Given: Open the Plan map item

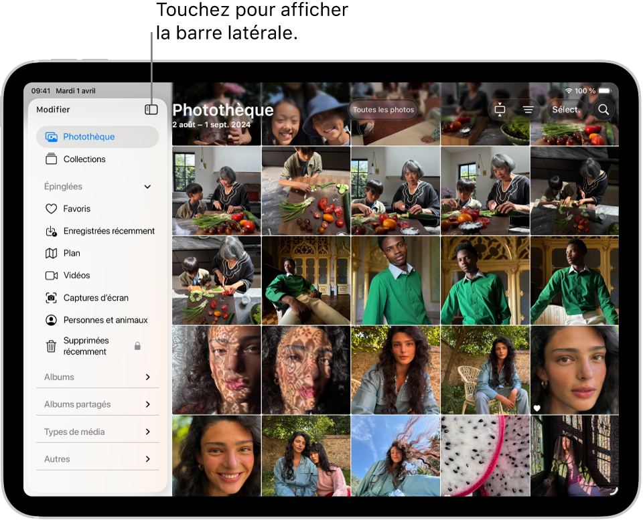Looking at the screenshot, I should click(71, 253).
